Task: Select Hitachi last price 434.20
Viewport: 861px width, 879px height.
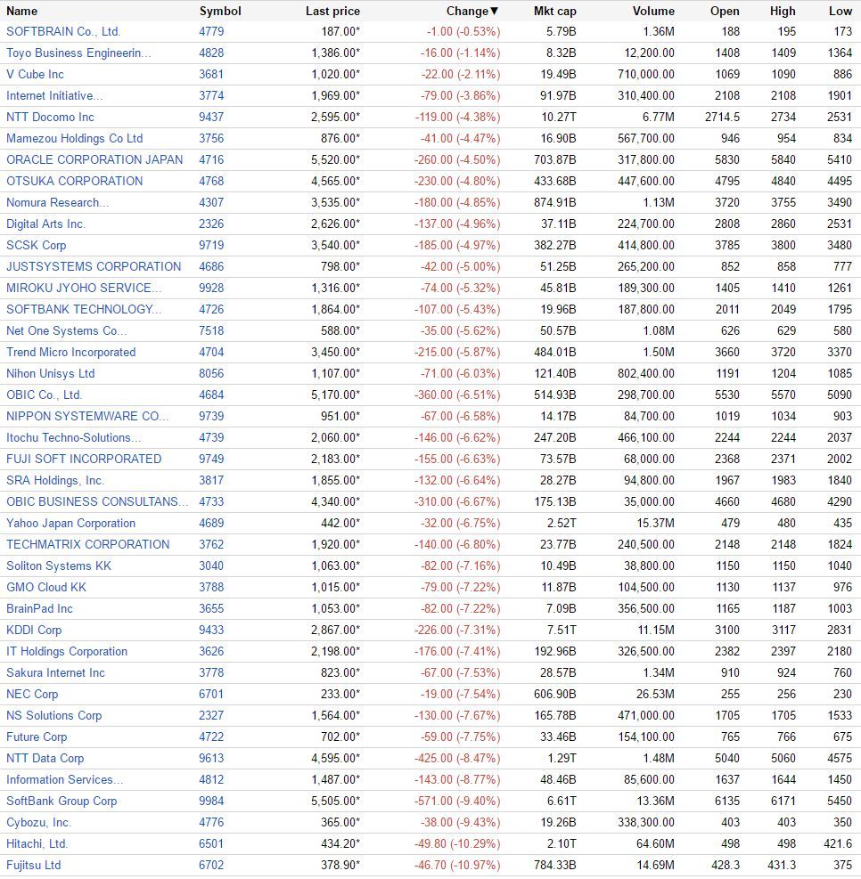Action: click(336, 843)
